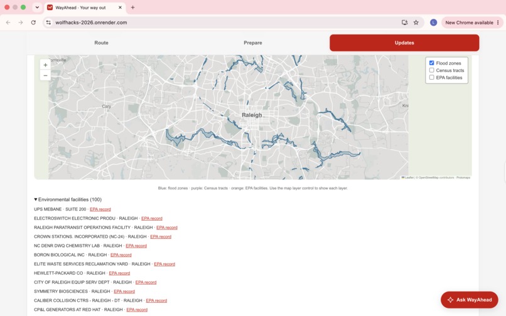The image size is (506, 316).
Task: Open tab search dropdown arrow
Action: coord(37,8)
